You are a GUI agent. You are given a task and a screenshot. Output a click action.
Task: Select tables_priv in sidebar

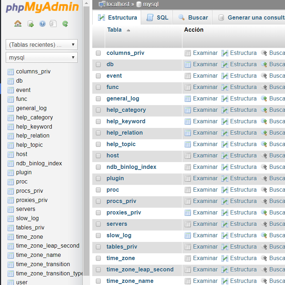pos(30,228)
